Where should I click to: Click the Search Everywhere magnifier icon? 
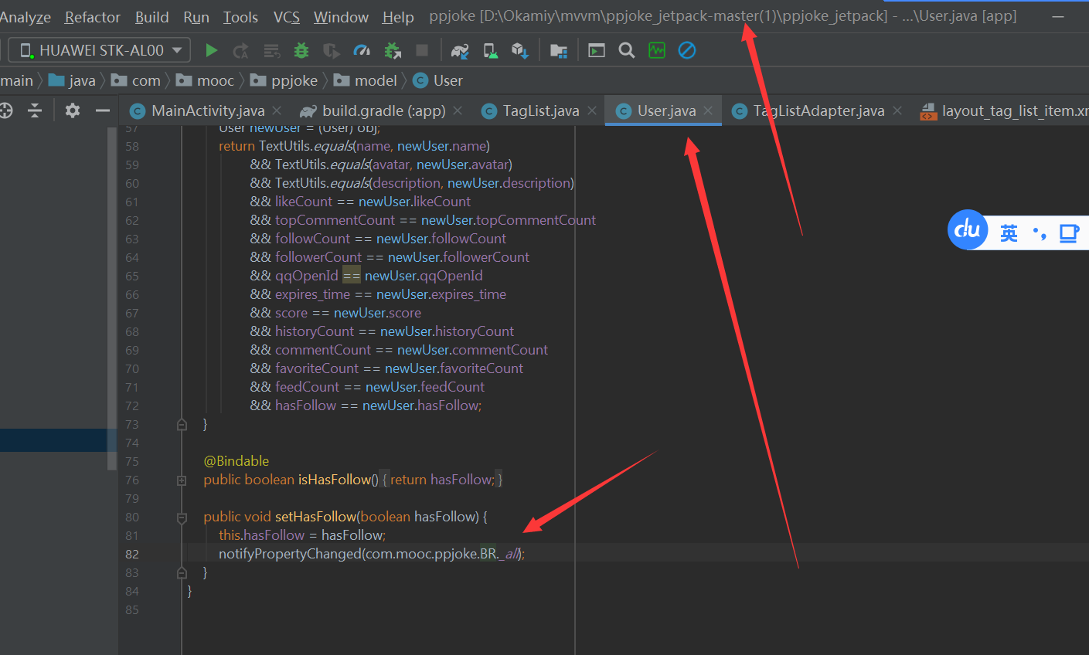point(627,50)
